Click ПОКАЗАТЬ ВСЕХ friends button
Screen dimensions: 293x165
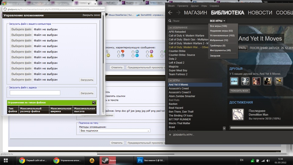click(240, 91)
